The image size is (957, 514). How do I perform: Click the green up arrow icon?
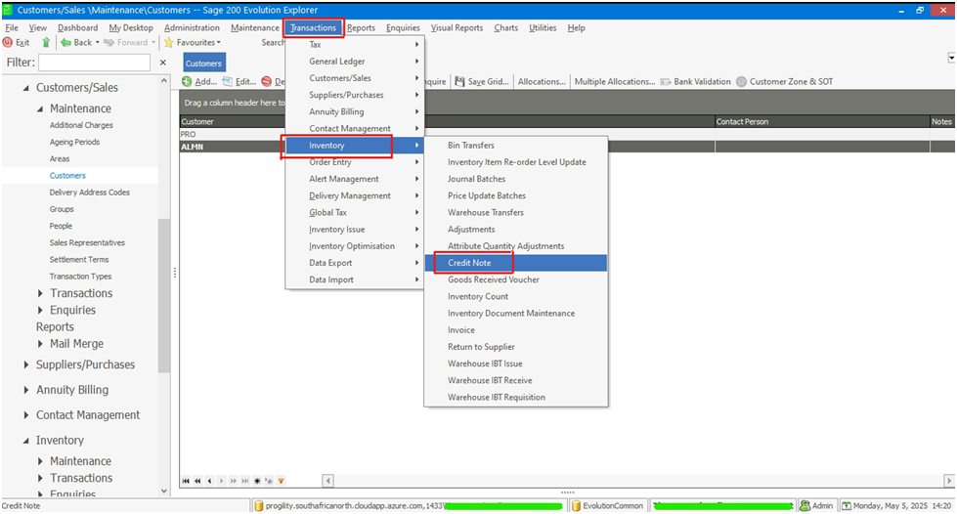pos(46,43)
